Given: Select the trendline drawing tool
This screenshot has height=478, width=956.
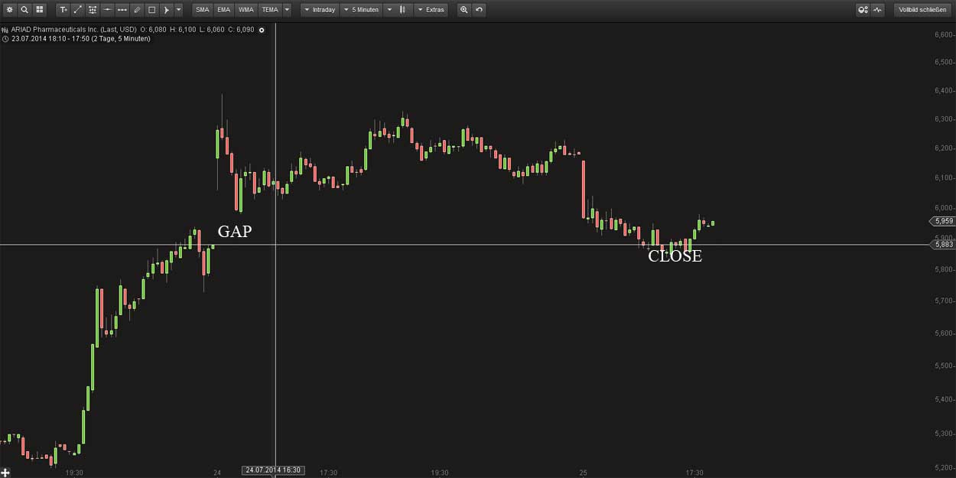Looking at the screenshot, I should pyautogui.click(x=76, y=9).
